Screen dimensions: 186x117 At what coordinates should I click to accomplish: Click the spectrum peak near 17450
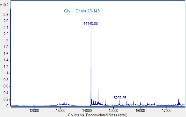[x=179, y=102]
